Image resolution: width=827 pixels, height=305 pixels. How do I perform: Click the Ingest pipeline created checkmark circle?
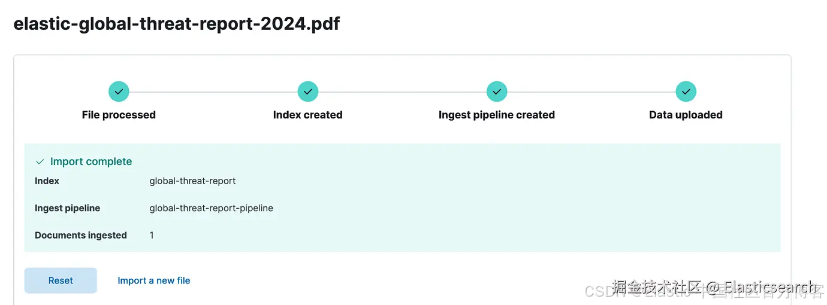(497, 91)
